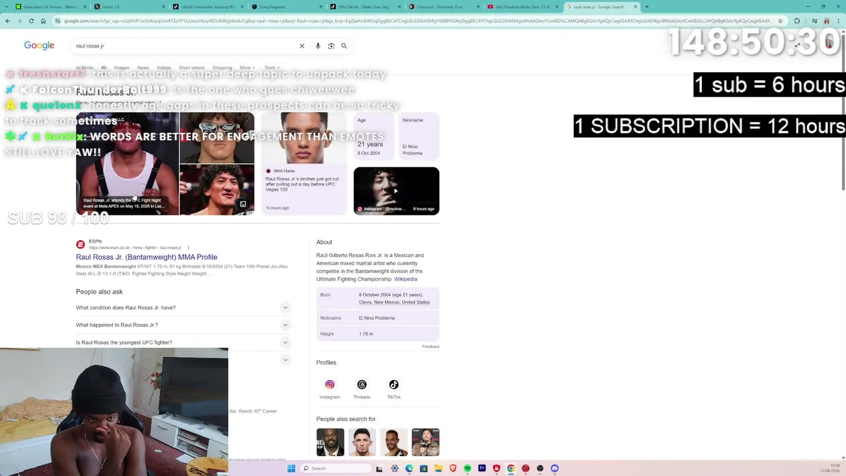Switch to News results

coord(143,67)
